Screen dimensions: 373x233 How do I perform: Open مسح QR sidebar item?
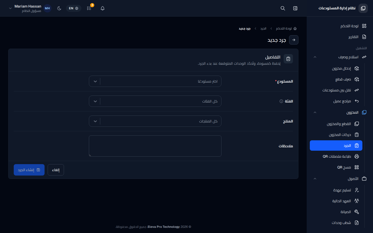[x=336, y=167]
